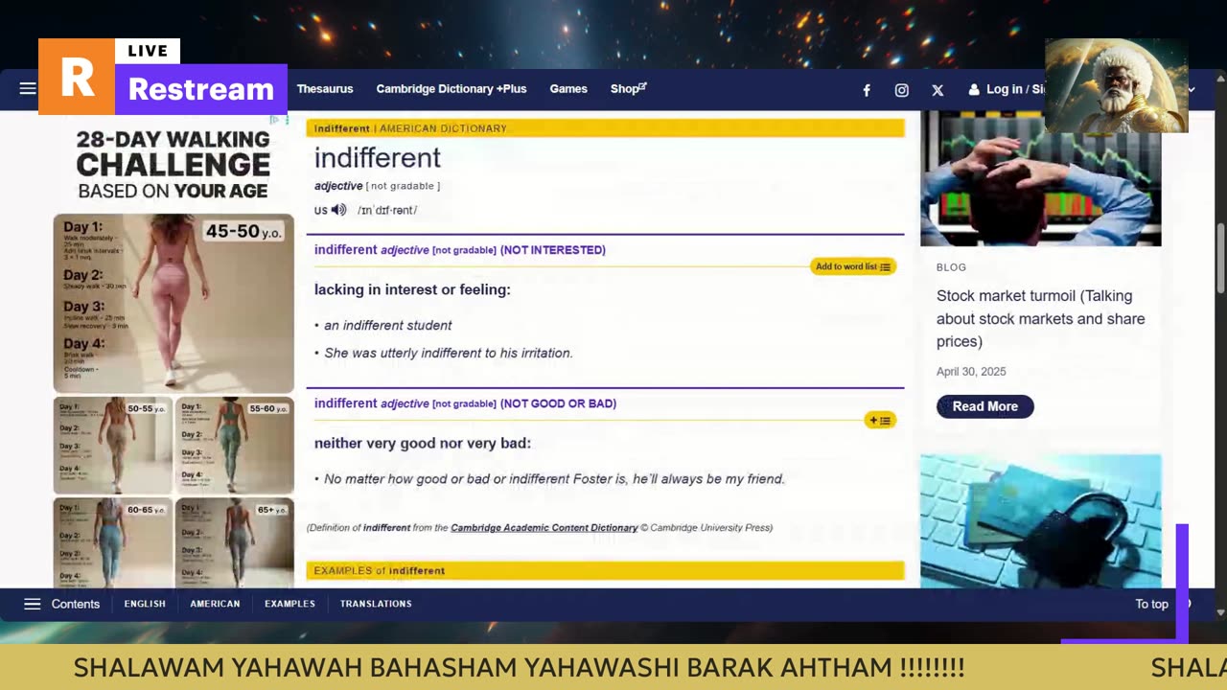The height and width of the screenshot is (690, 1227).
Task: Click 'indifferent | AMERICAN DICTIONARY' header bar
Action: (605, 128)
